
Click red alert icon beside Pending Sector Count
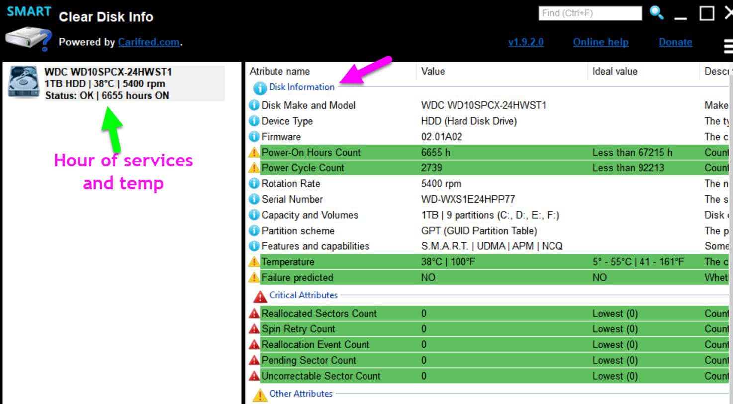coord(254,360)
